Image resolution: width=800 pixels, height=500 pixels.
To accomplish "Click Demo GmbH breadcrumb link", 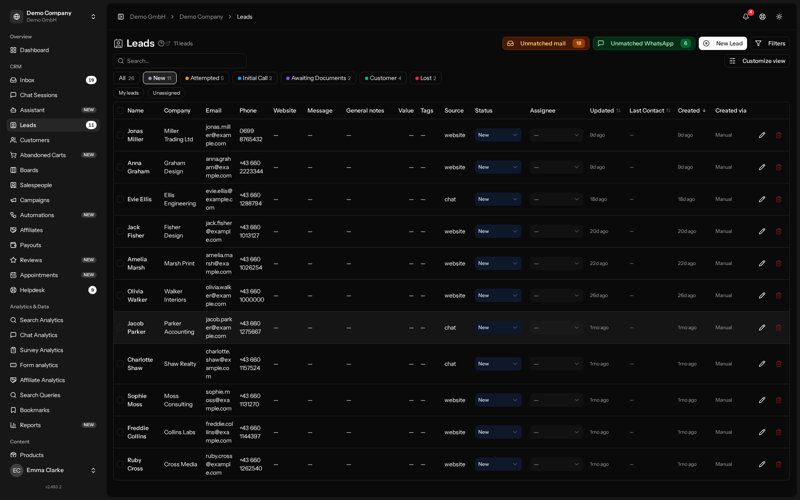I will [147, 17].
